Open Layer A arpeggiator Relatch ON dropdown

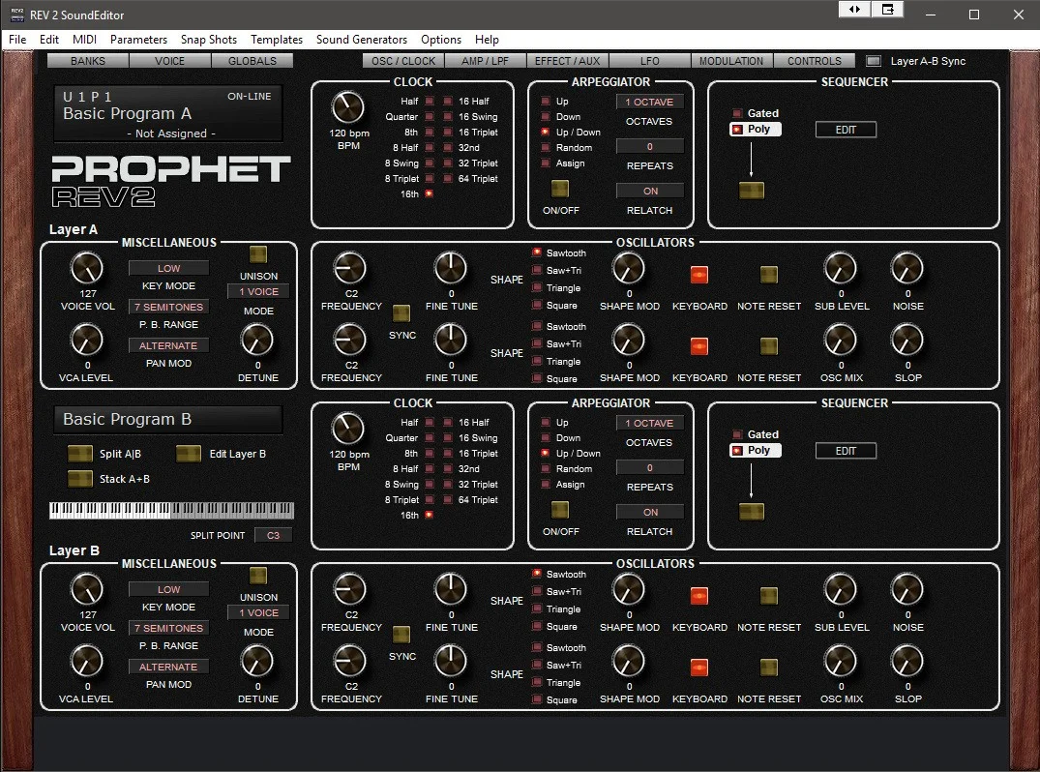[x=649, y=191]
